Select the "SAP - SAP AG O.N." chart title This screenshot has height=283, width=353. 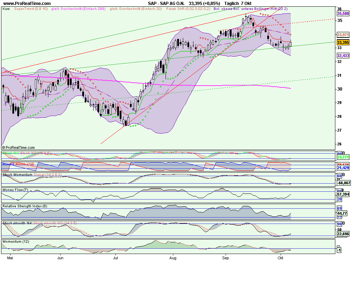166,4
